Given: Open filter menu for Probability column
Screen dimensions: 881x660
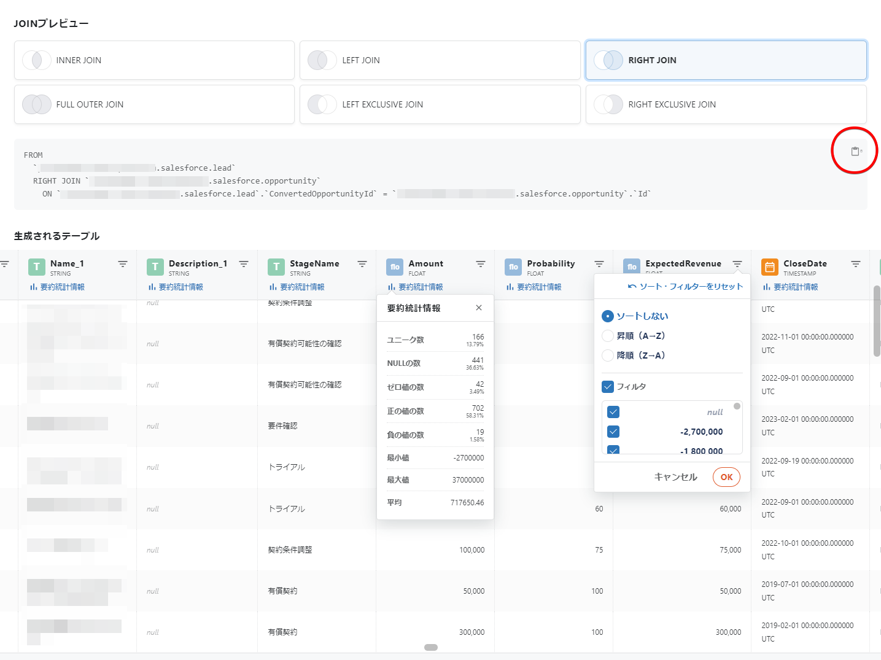Looking at the screenshot, I should click(599, 264).
